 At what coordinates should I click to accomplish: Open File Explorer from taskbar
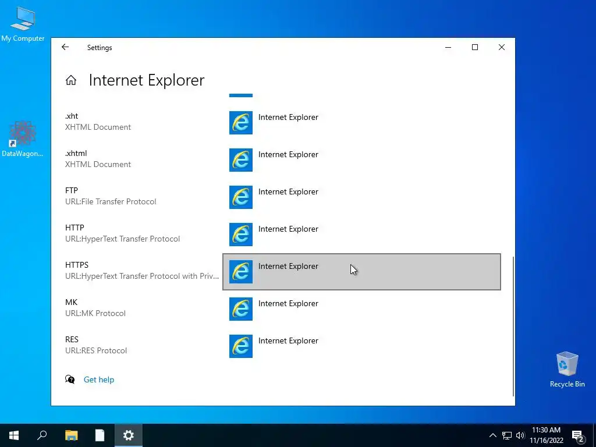point(71,435)
